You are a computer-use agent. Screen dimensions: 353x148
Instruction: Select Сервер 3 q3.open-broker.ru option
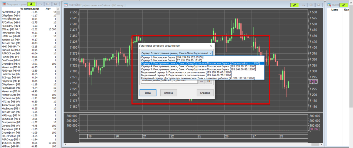tap(203, 63)
